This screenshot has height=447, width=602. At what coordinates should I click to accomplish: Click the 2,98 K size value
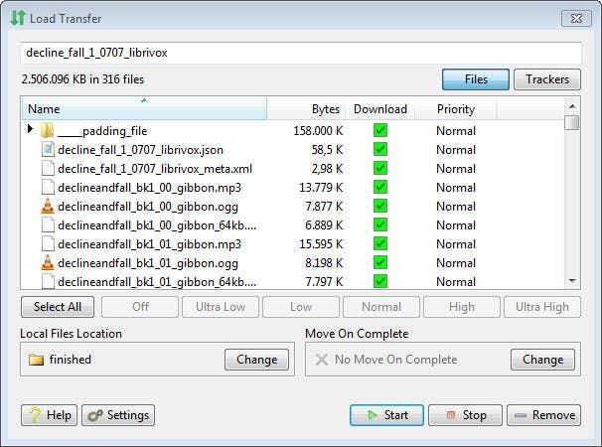point(327,169)
